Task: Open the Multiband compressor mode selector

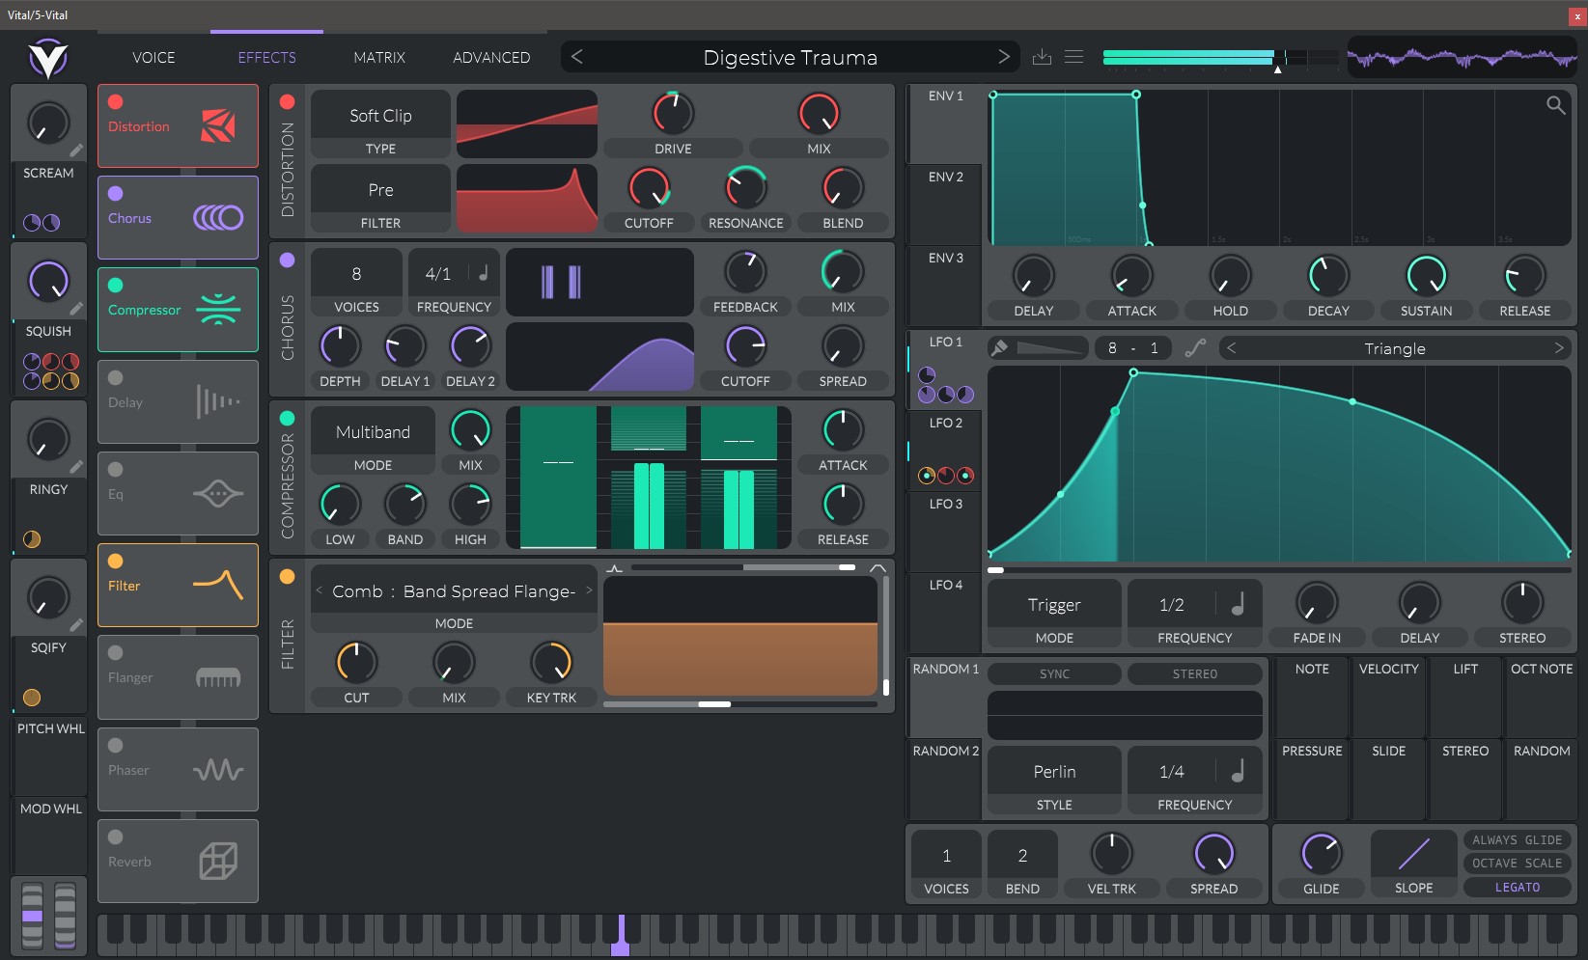Action: [x=373, y=431]
